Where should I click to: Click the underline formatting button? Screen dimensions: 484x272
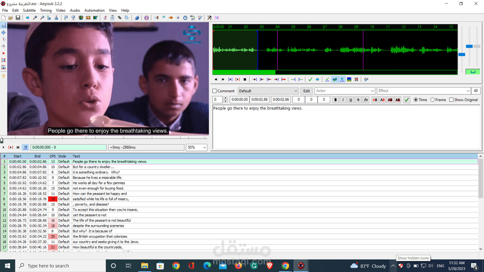click(x=350, y=100)
